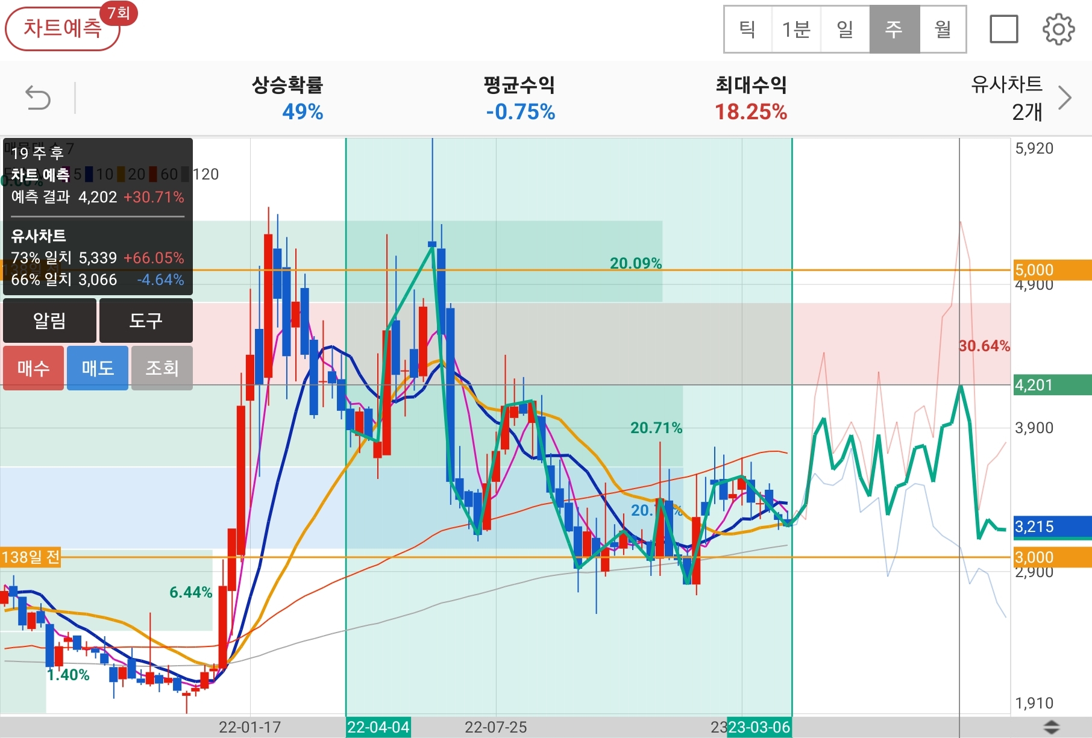Tap the red 매수 buy button
This screenshot has height=738, width=1092.
[x=33, y=368]
